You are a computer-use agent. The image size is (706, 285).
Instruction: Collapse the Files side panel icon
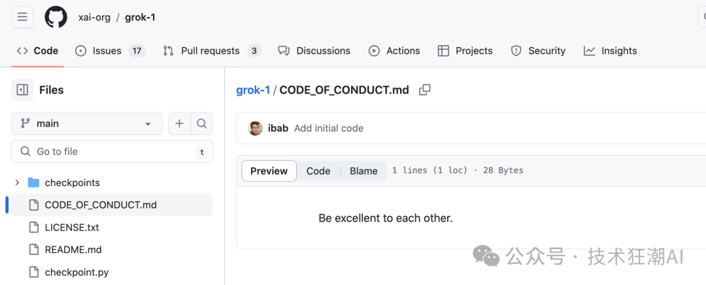tap(22, 90)
